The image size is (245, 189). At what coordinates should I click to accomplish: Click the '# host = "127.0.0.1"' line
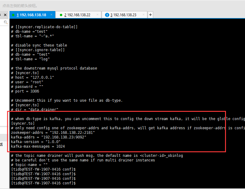(33, 77)
